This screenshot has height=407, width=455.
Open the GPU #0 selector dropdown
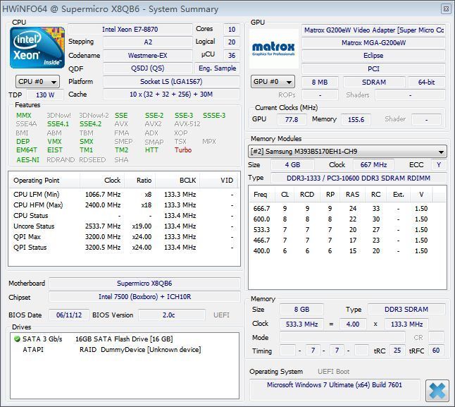point(273,82)
